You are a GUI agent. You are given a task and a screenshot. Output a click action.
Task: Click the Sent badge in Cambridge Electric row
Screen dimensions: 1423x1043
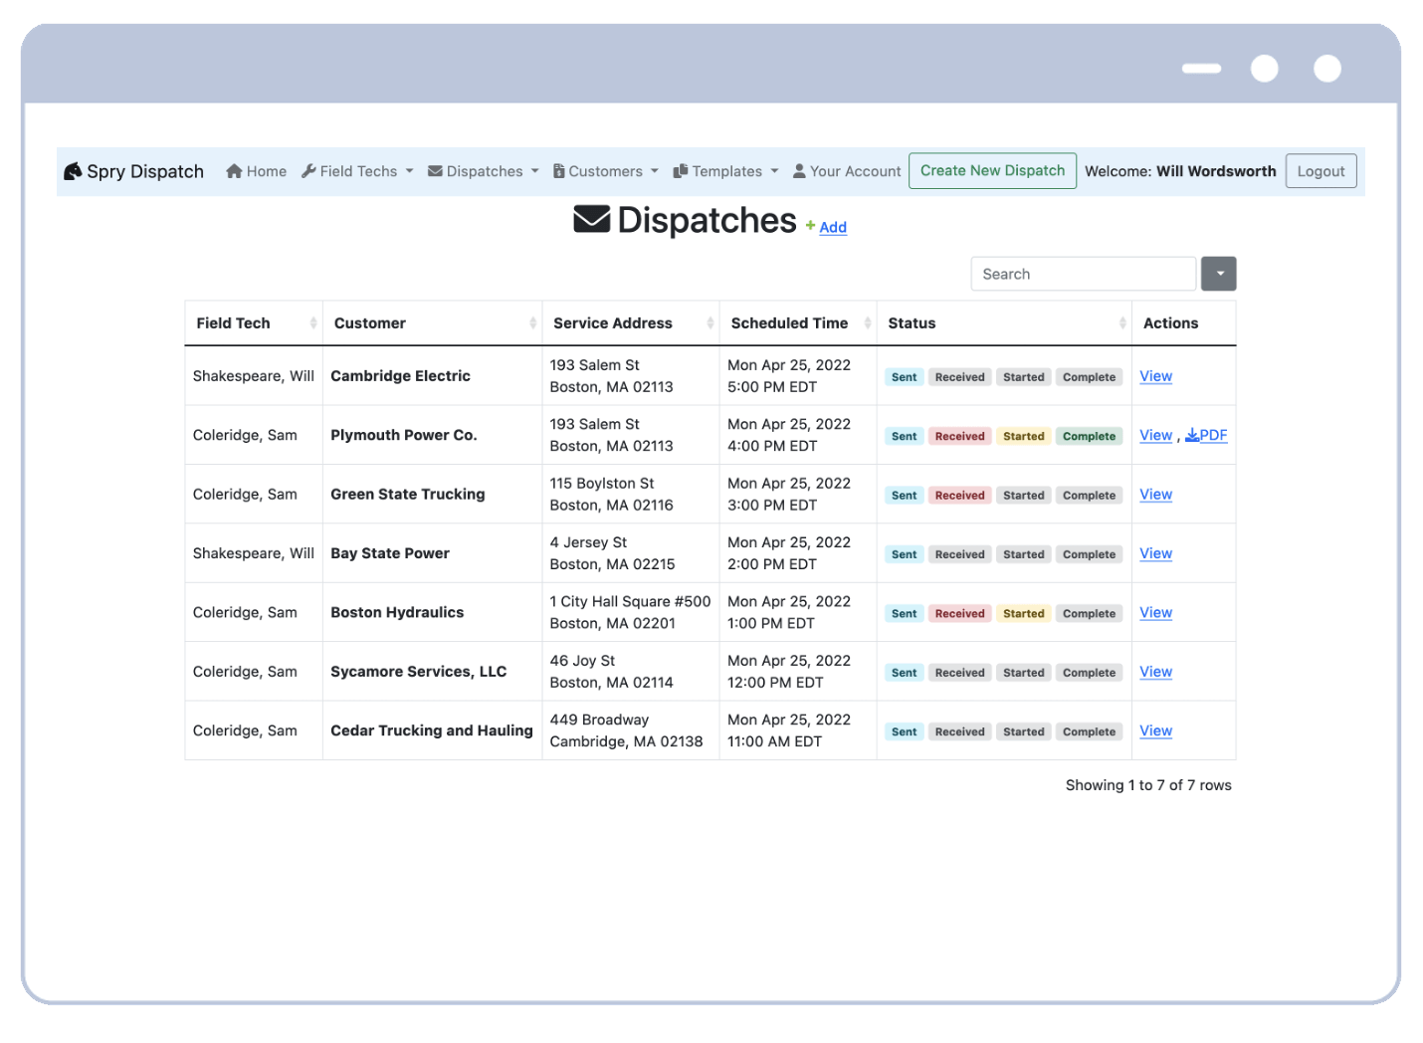(904, 377)
